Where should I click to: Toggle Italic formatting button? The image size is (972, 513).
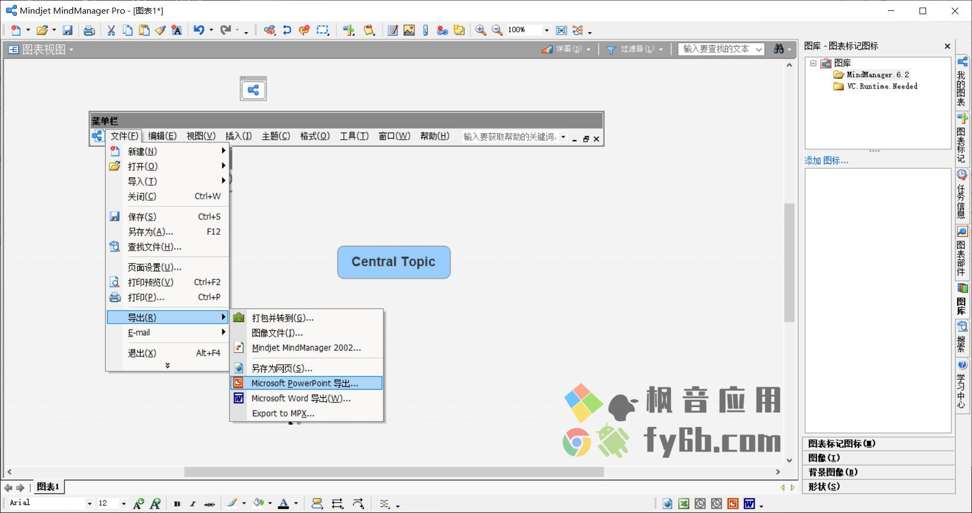192,504
